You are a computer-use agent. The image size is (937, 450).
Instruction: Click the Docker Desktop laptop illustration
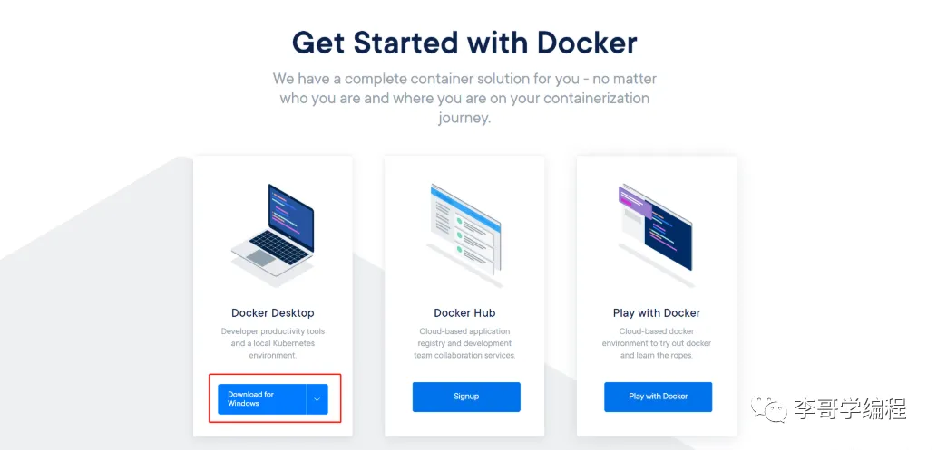click(272, 233)
